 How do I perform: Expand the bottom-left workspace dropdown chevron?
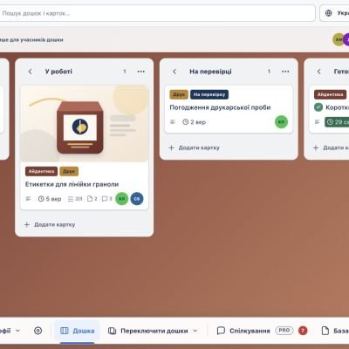(x=17, y=331)
